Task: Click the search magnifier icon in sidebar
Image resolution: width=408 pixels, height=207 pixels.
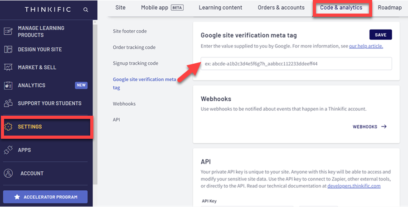Action: [x=86, y=9]
